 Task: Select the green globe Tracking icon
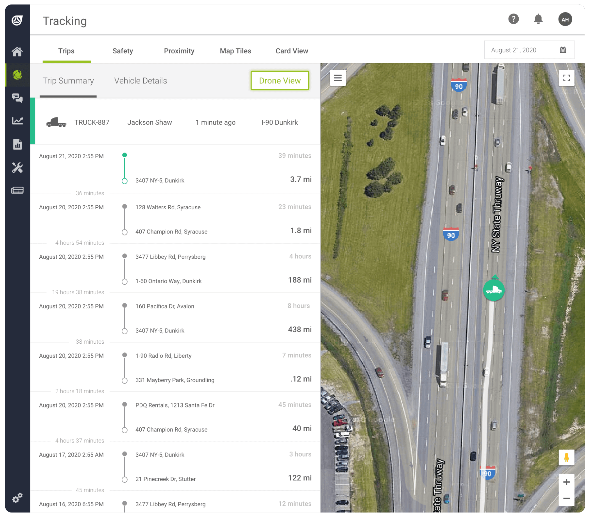18,75
